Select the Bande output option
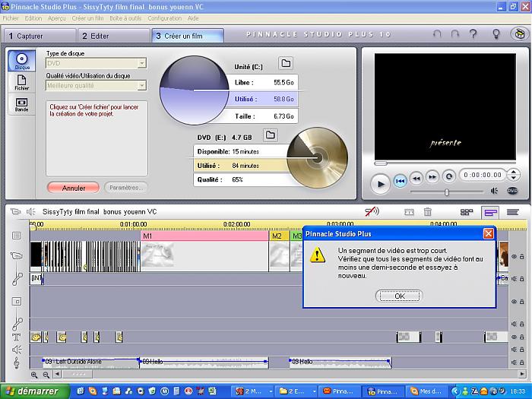This screenshot has height=399, width=532. coord(22,105)
